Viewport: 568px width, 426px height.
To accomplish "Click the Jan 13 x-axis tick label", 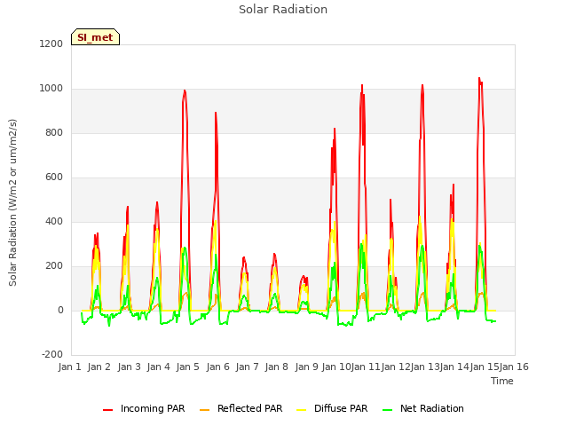I will [x=425, y=367].
